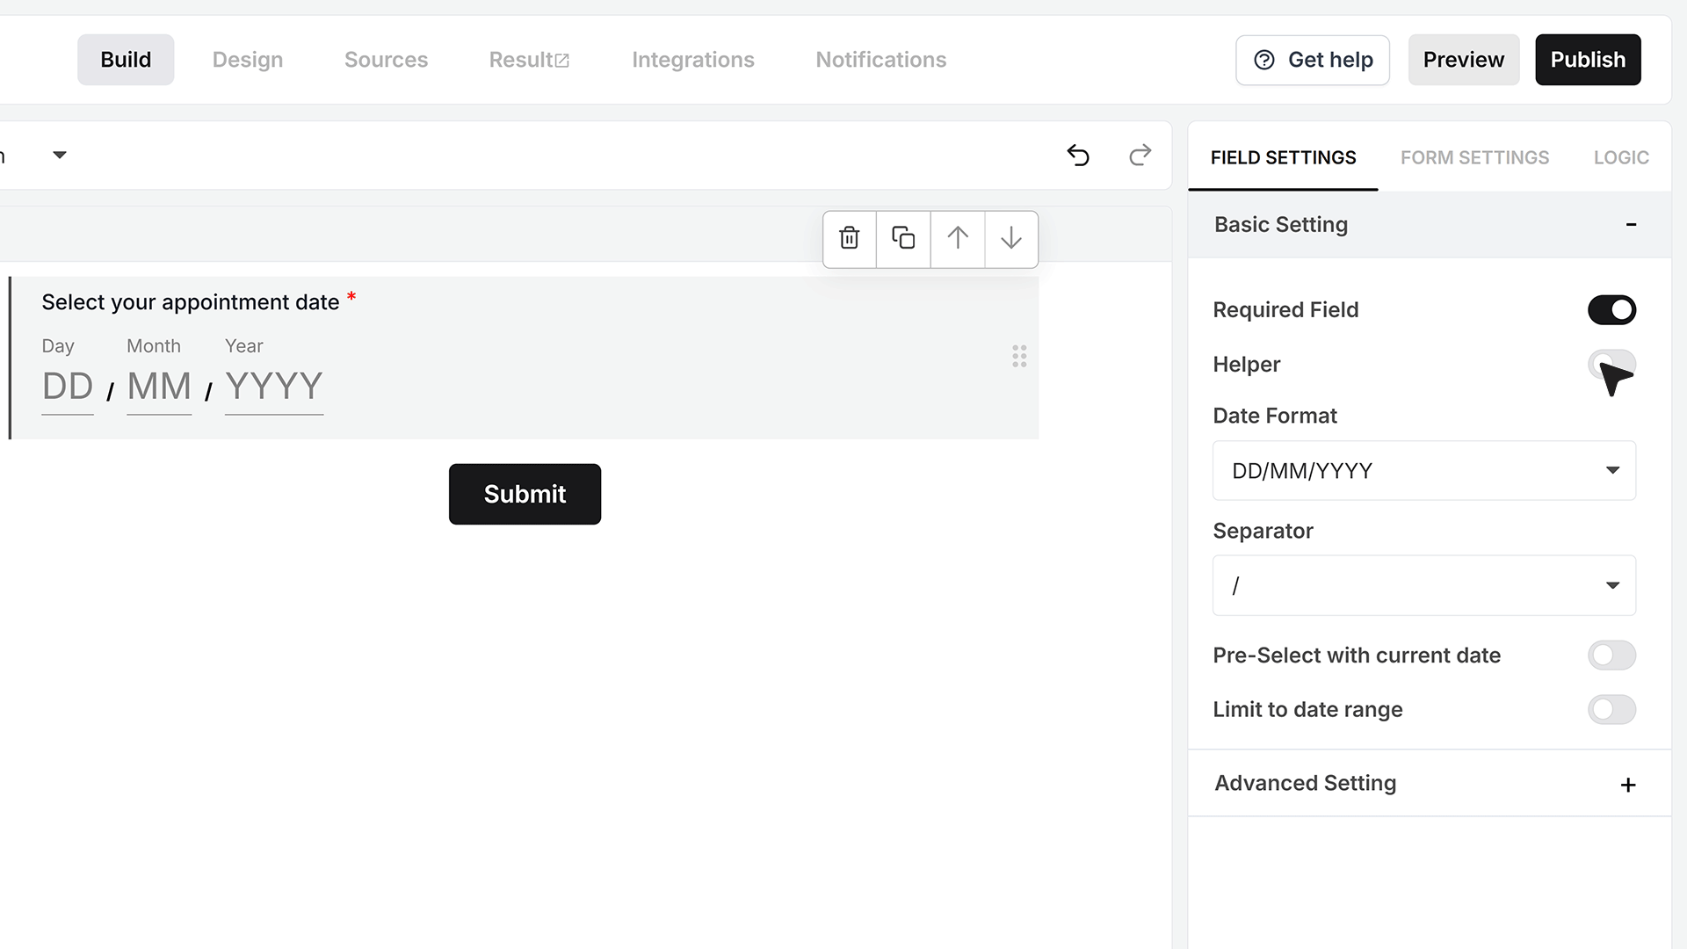Image resolution: width=1687 pixels, height=949 pixels.
Task: Click the Get help button
Action: tap(1313, 60)
